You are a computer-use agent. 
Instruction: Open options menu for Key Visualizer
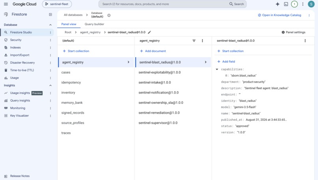[x=51, y=116]
